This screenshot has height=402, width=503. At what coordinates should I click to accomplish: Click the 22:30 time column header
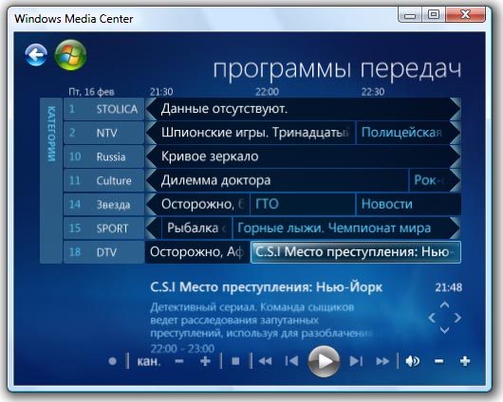pos(373,92)
